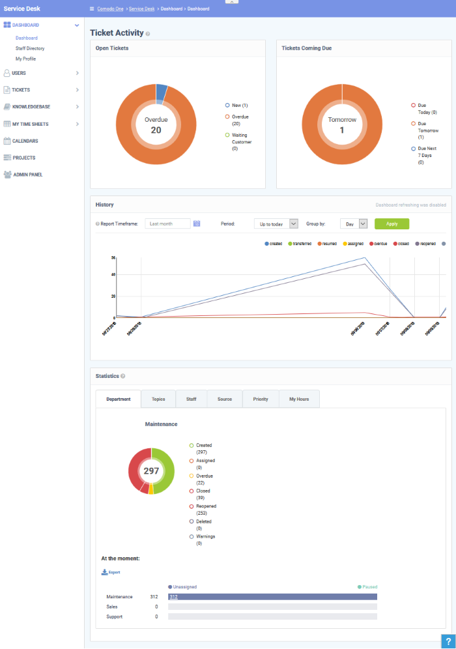Click the My Time Sheets table icon

coord(7,124)
